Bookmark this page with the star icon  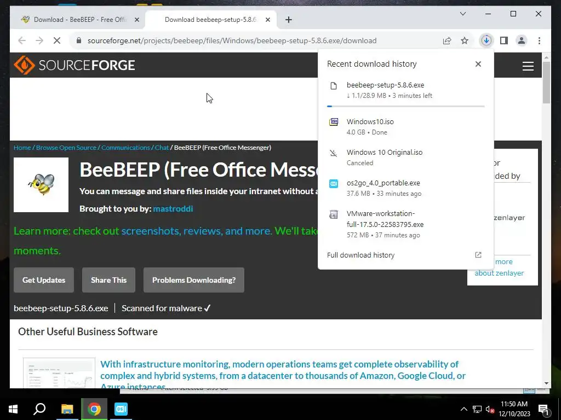[465, 40]
